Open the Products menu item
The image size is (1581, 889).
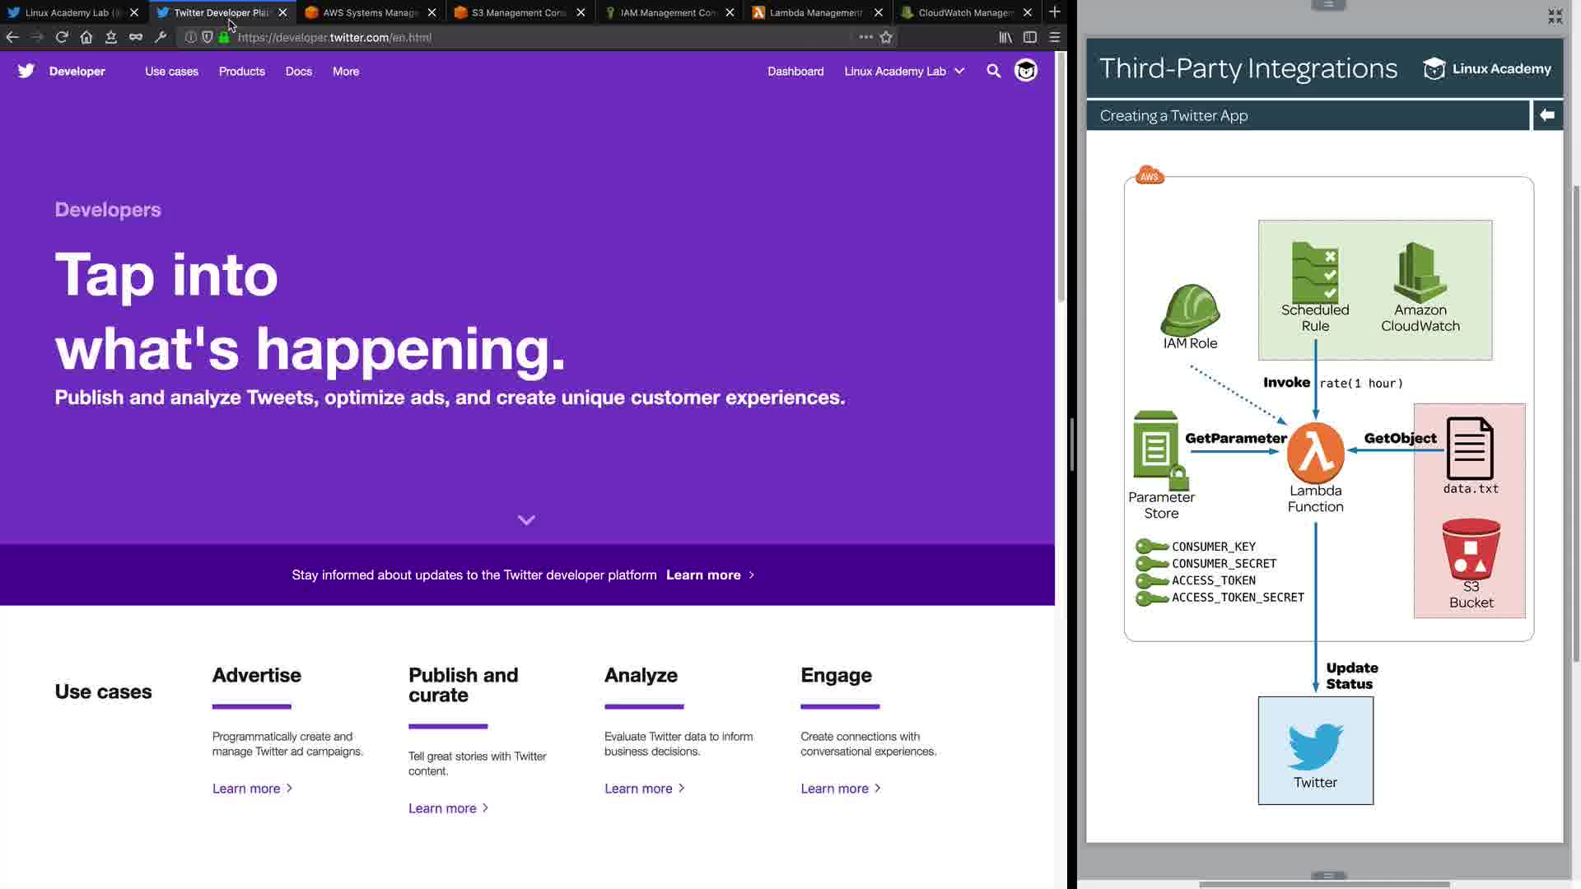pos(241,71)
